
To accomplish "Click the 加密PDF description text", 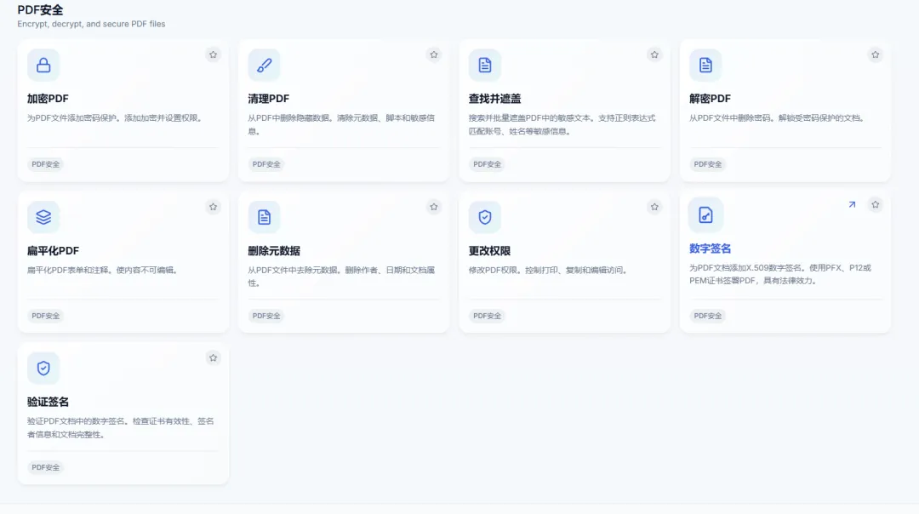I will coord(116,117).
